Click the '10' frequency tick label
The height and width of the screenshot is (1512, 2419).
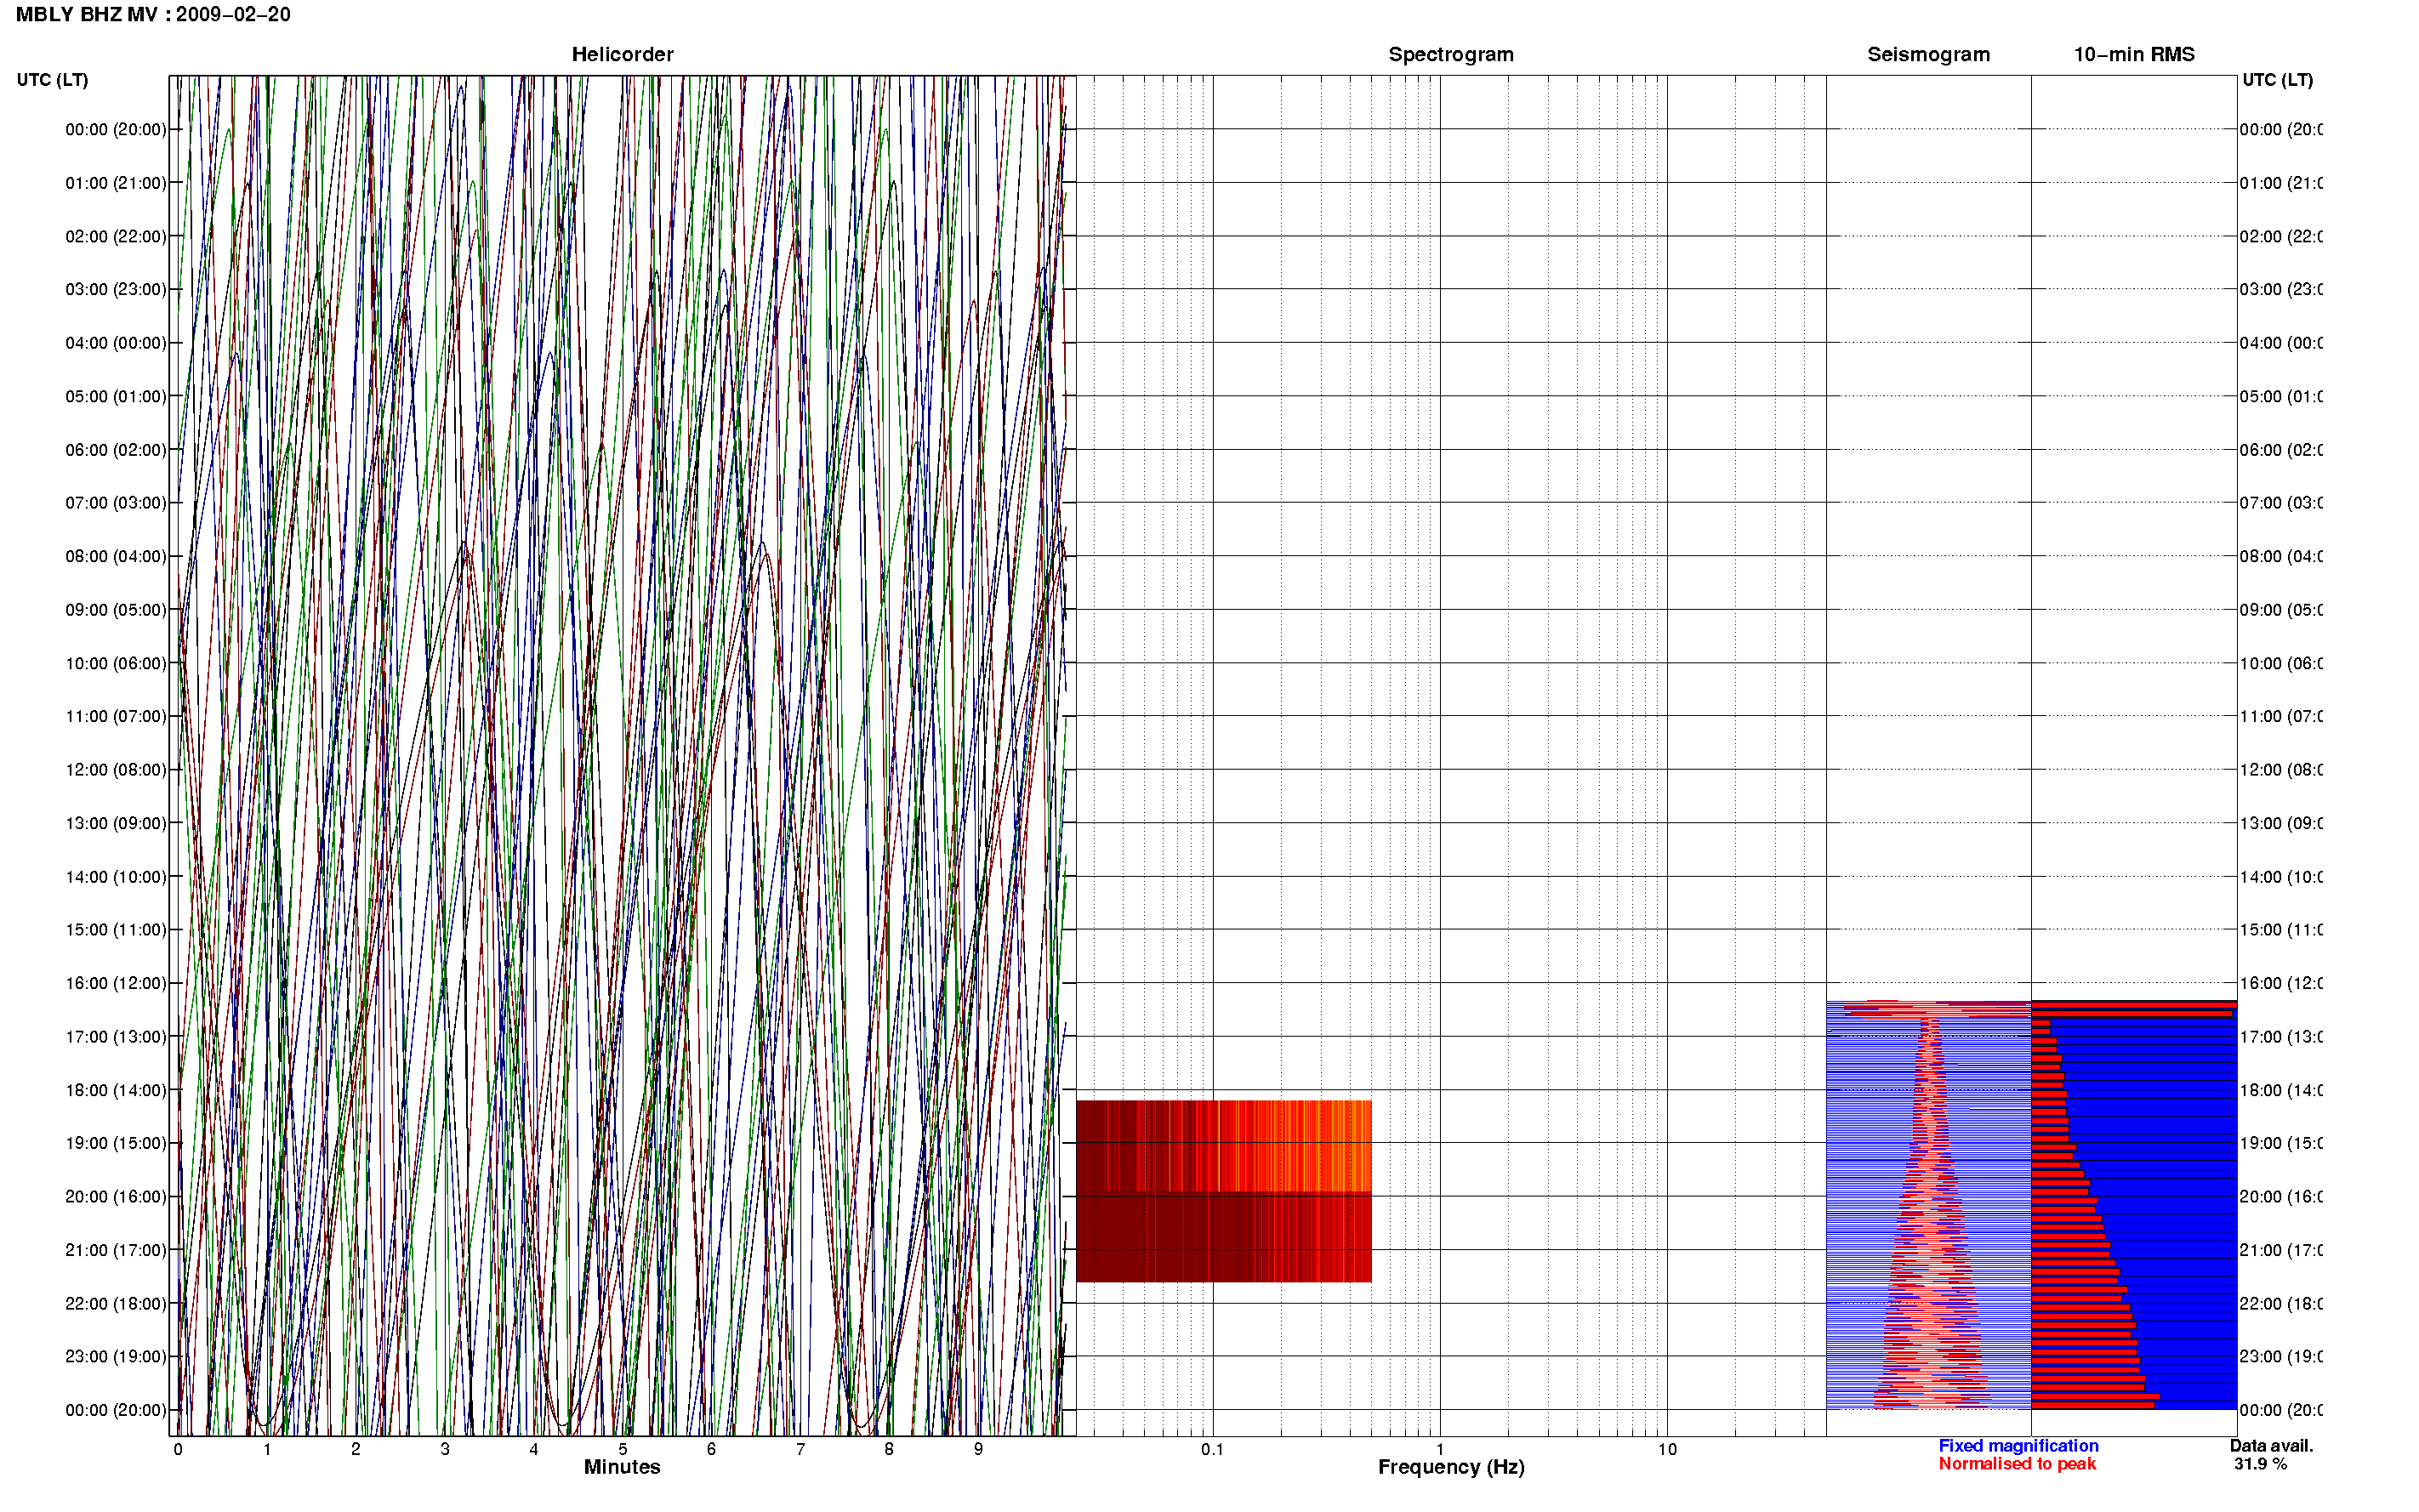click(x=1667, y=1450)
